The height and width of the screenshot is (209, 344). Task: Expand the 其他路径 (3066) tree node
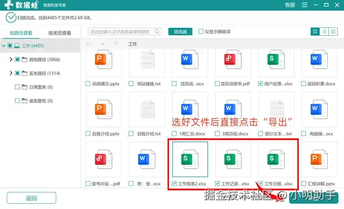click(x=11, y=59)
